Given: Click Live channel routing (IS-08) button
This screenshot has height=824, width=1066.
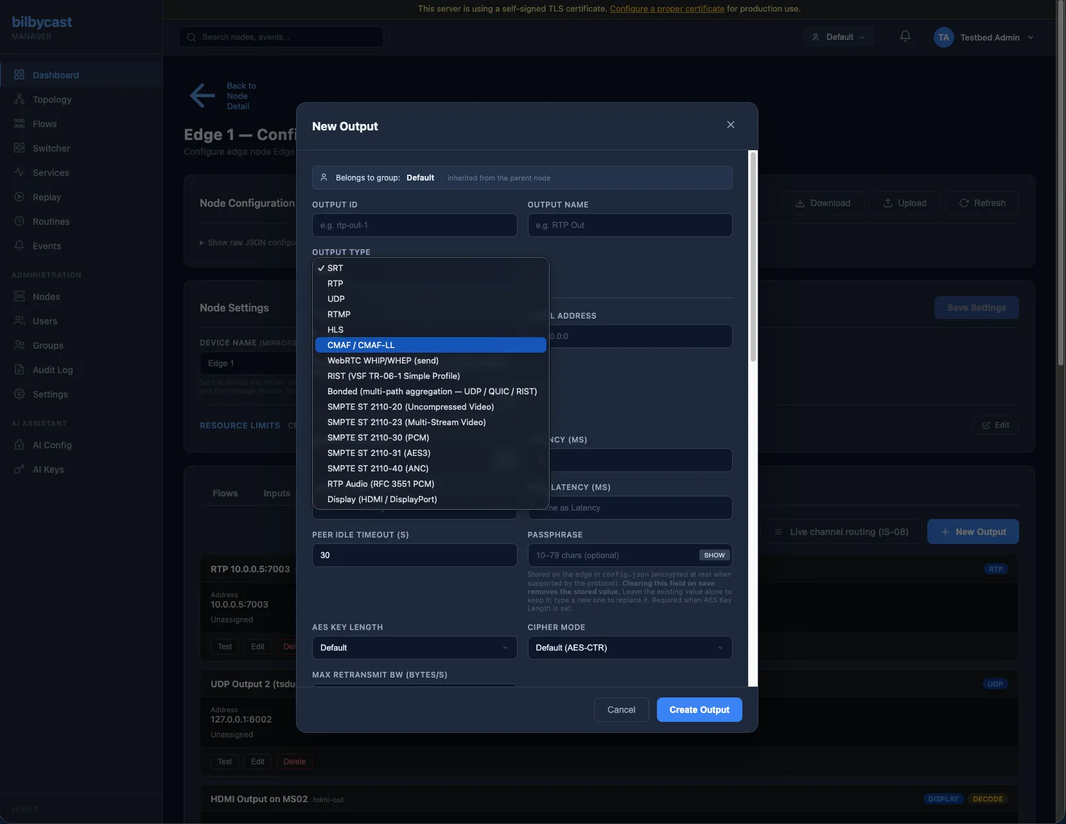Looking at the screenshot, I should tap(841, 532).
